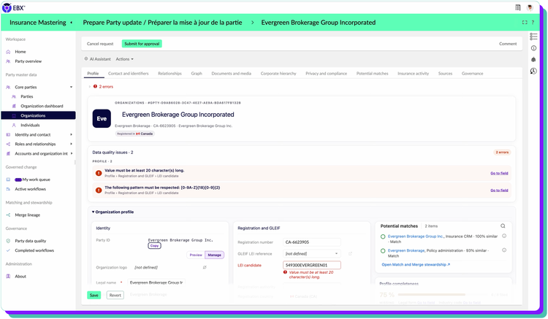Open the documentation book icon in header
This screenshot has width=548, height=319.
(x=518, y=7)
